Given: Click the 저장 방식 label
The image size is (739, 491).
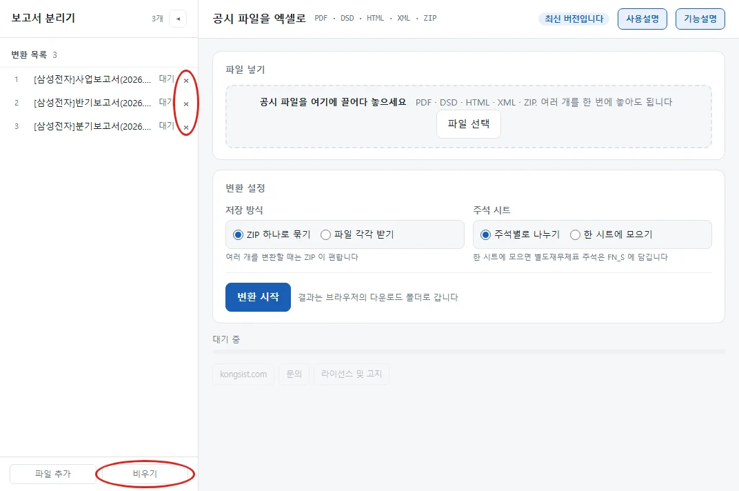Looking at the screenshot, I should [244, 210].
